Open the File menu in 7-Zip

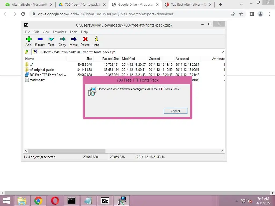[x=27, y=32]
